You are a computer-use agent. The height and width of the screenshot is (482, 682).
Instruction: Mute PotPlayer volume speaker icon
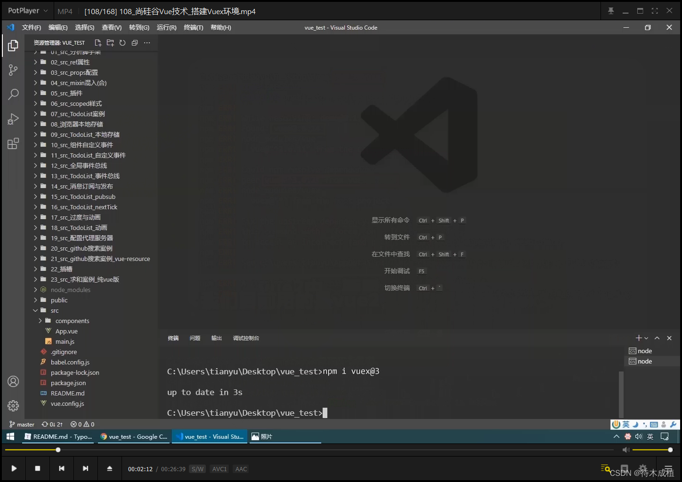[x=625, y=450]
